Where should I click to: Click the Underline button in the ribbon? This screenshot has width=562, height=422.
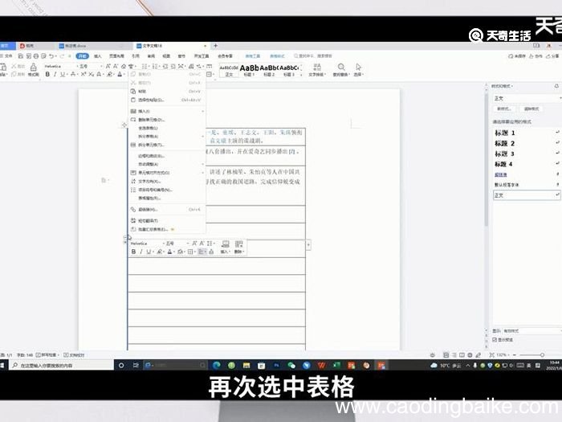63,74
